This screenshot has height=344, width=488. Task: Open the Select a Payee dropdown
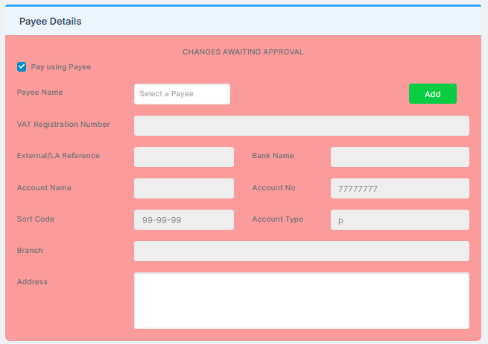182,94
